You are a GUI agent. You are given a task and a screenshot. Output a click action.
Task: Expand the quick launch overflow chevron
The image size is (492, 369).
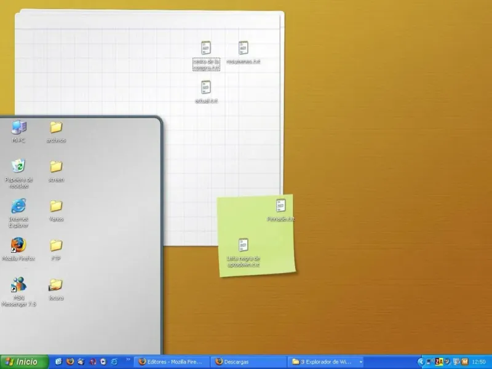click(x=128, y=359)
